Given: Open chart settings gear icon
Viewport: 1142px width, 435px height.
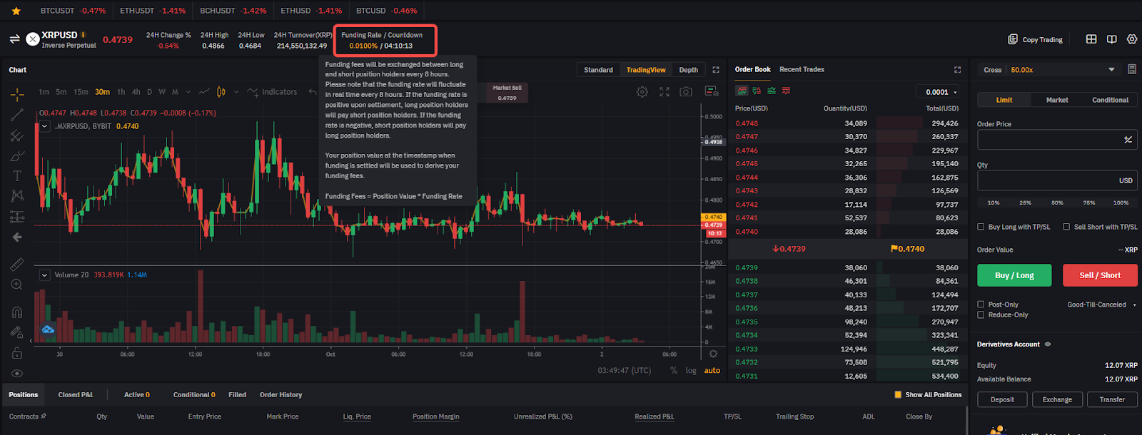Looking at the screenshot, I should point(642,92).
